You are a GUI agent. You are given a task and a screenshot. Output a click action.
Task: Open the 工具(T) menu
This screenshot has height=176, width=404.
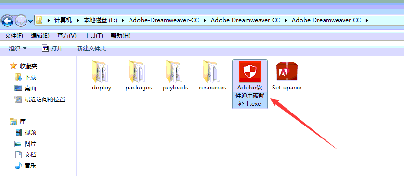point(93,36)
